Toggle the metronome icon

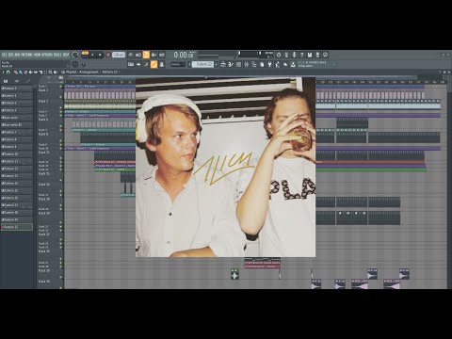coord(131,55)
